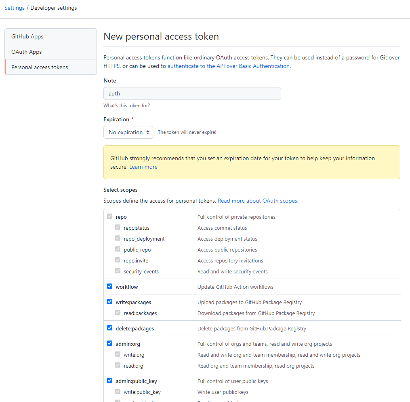Click the public_repo scope label
The width and height of the screenshot is (410, 402).
coord(137,250)
